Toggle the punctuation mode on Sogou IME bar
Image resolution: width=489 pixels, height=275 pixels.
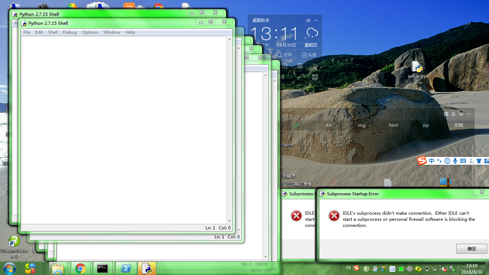pos(439,161)
